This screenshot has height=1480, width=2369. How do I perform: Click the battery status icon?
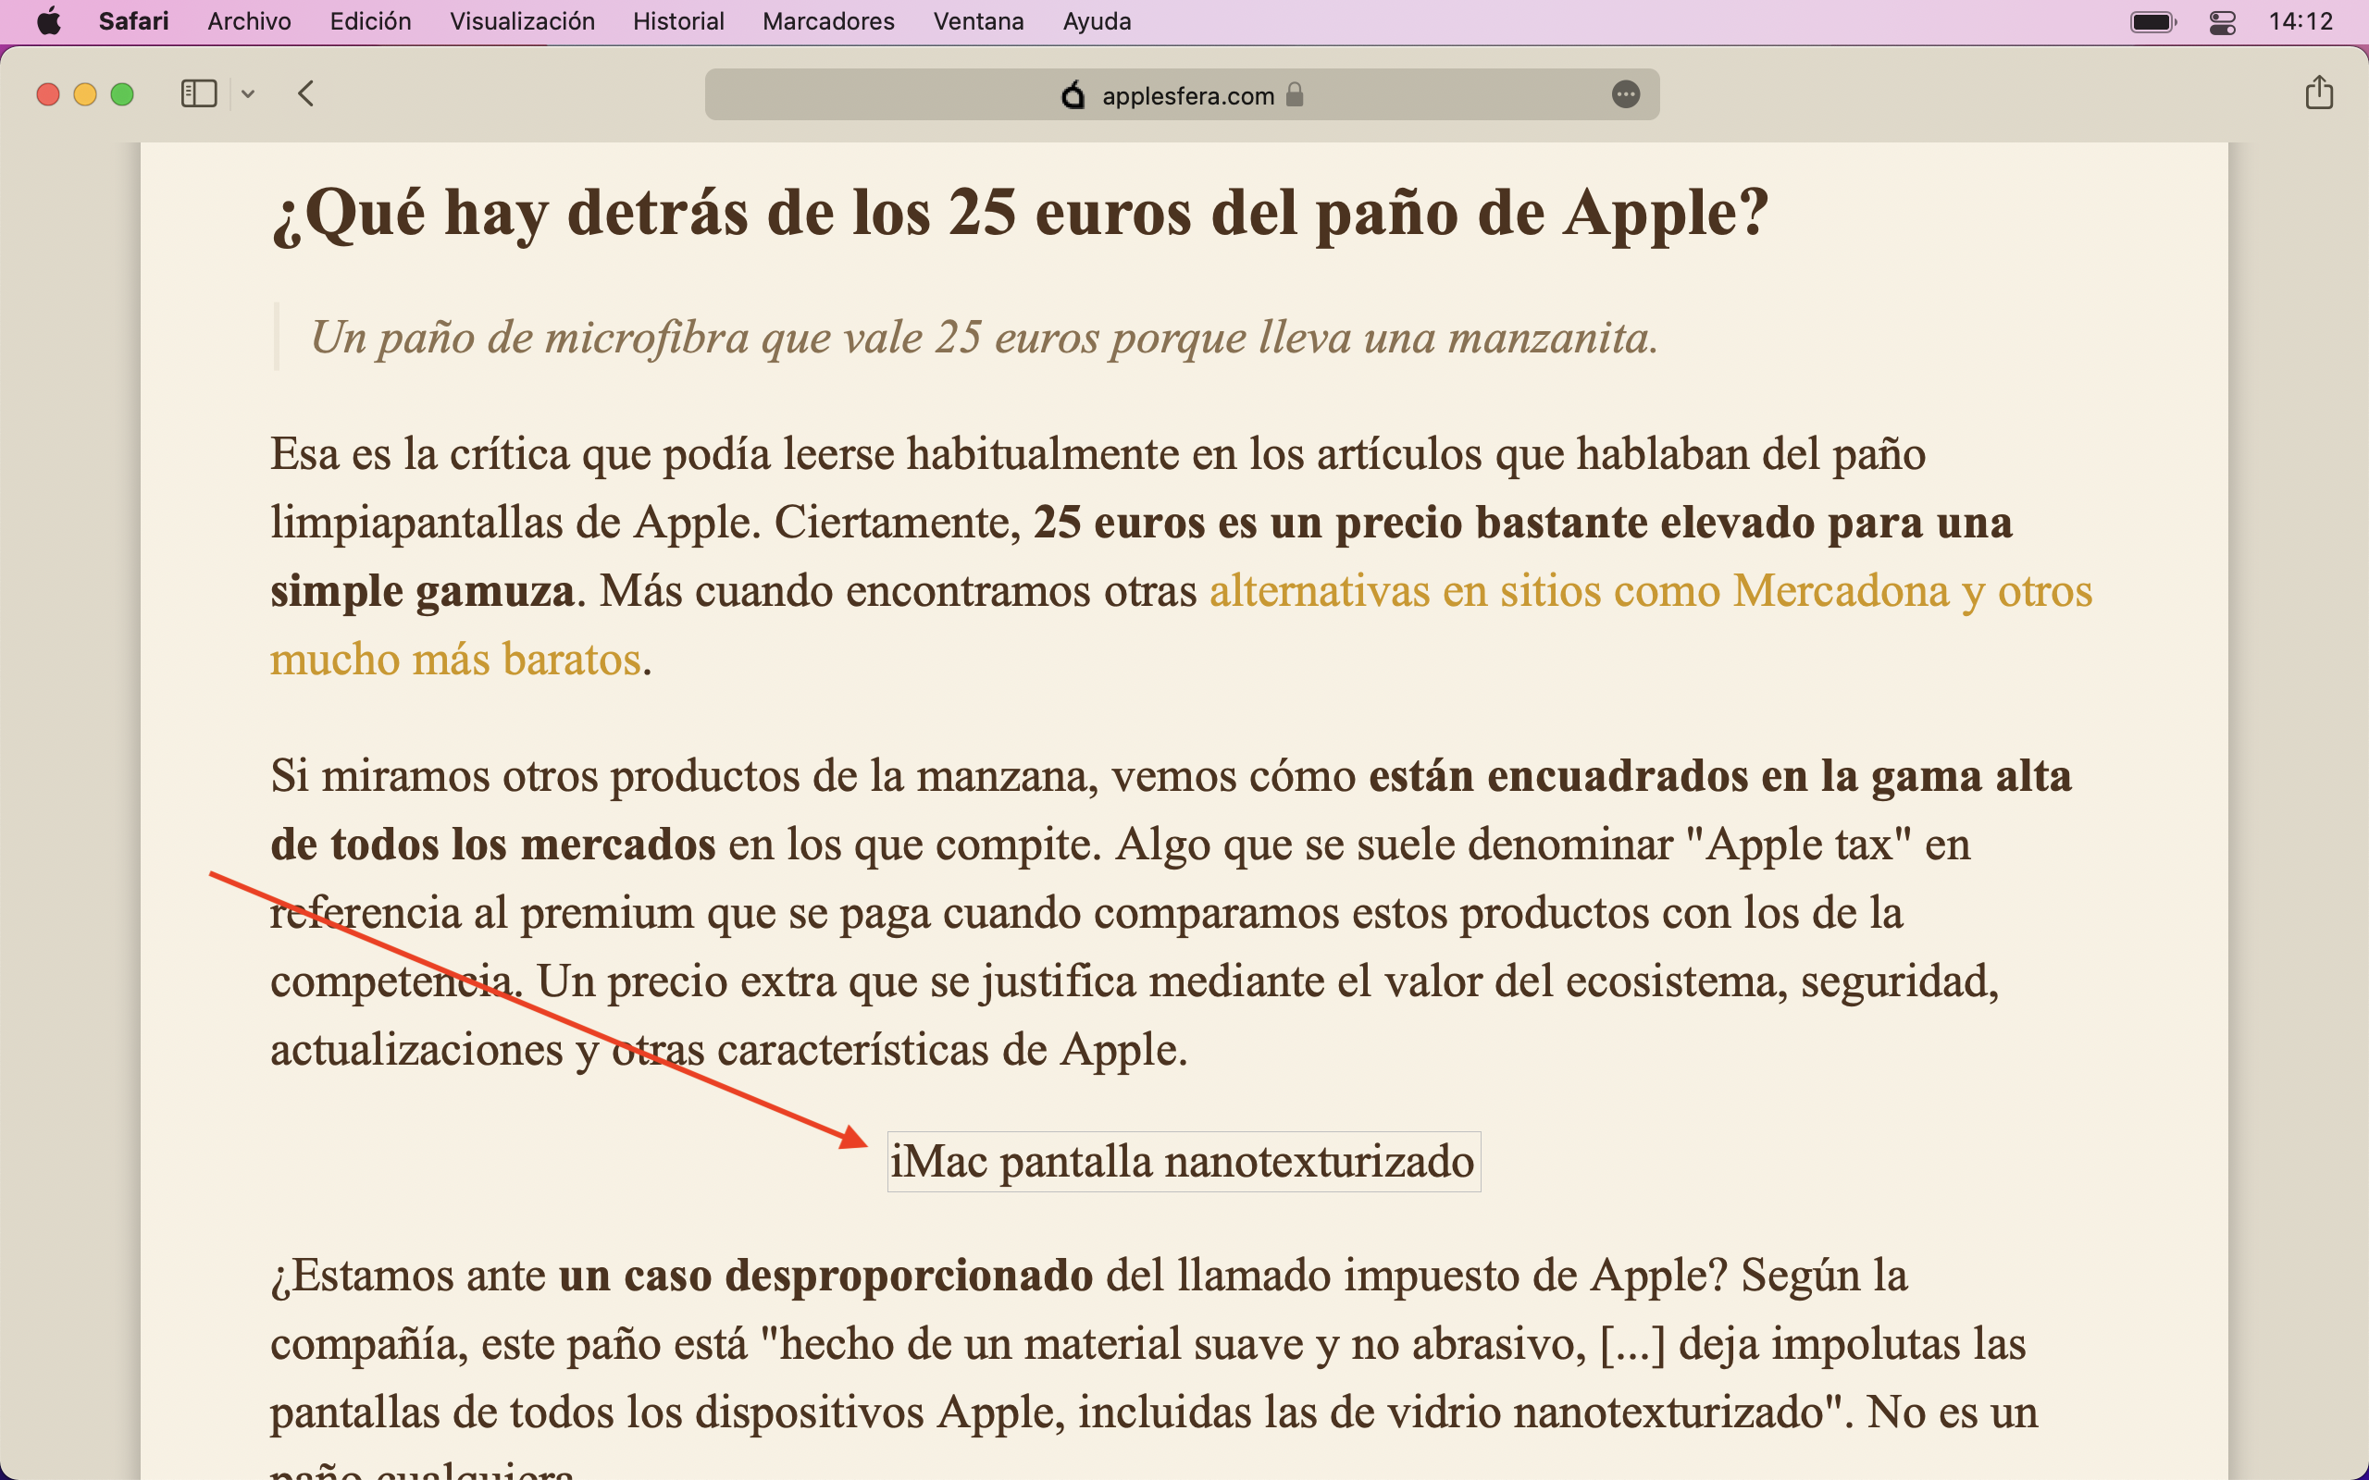coord(2152,21)
